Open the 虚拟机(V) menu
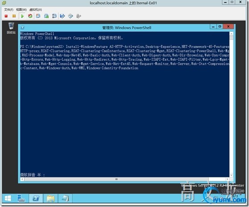The image size is (249, 207). coord(36,10)
